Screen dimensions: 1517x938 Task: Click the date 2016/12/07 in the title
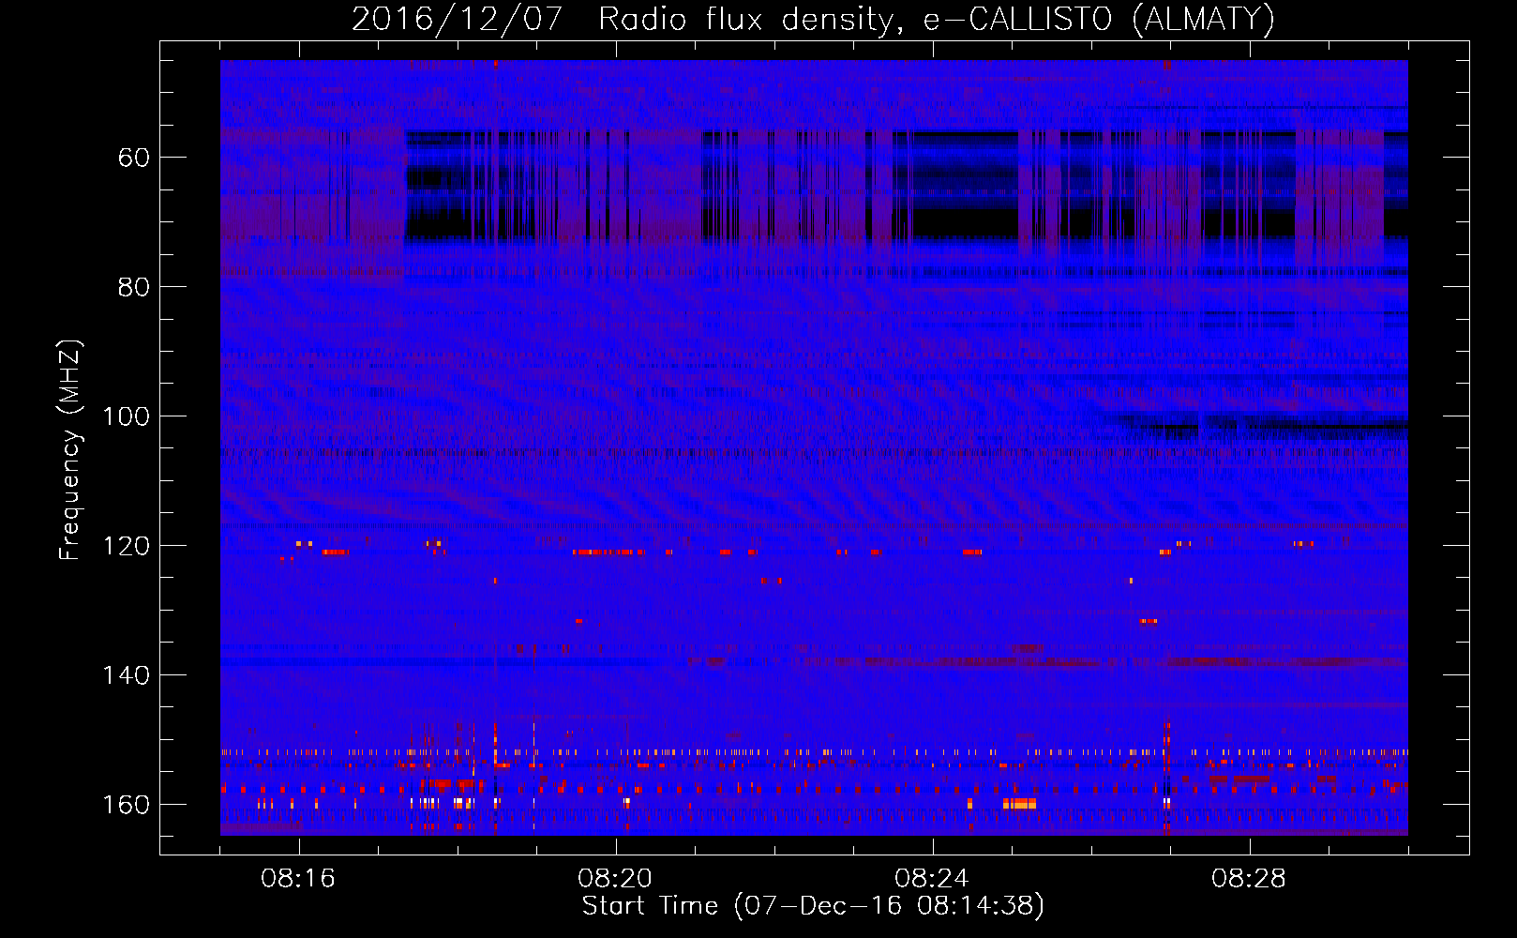click(457, 20)
